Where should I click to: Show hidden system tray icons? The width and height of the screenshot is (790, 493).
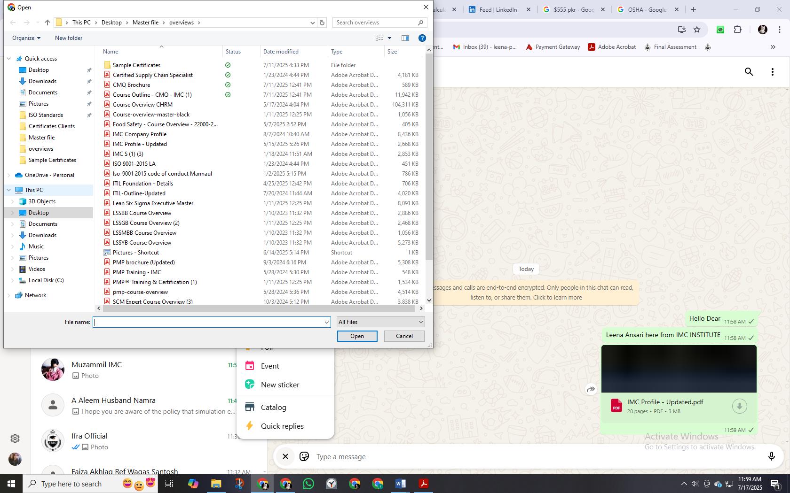[684, 484]
